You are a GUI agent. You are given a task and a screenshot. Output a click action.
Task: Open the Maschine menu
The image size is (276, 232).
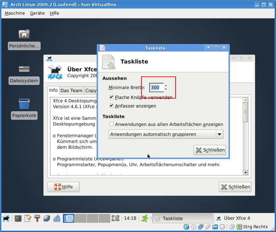(15, 13)
